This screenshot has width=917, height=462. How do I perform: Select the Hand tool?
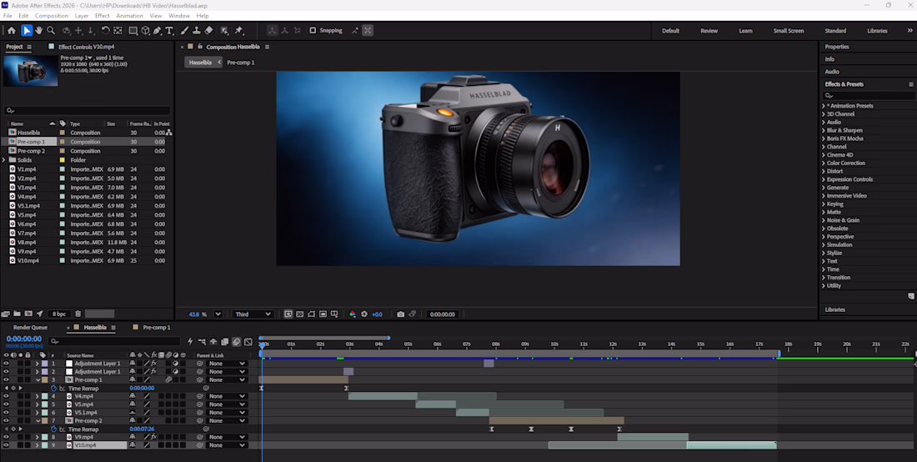tap(38, 30)
